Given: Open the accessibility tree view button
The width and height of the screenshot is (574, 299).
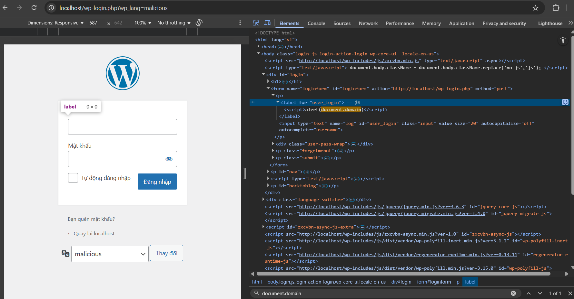Looking at the screenshot, I should (563, 40).
